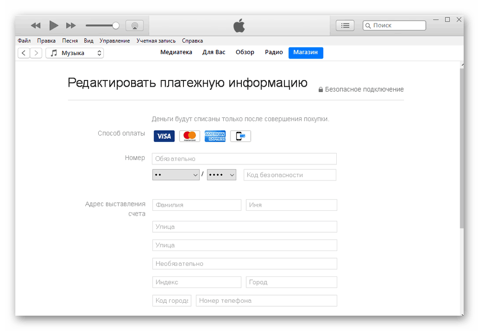Click the Деньги будут списаны notice text
479x331 pixels.
click(240, 119)
